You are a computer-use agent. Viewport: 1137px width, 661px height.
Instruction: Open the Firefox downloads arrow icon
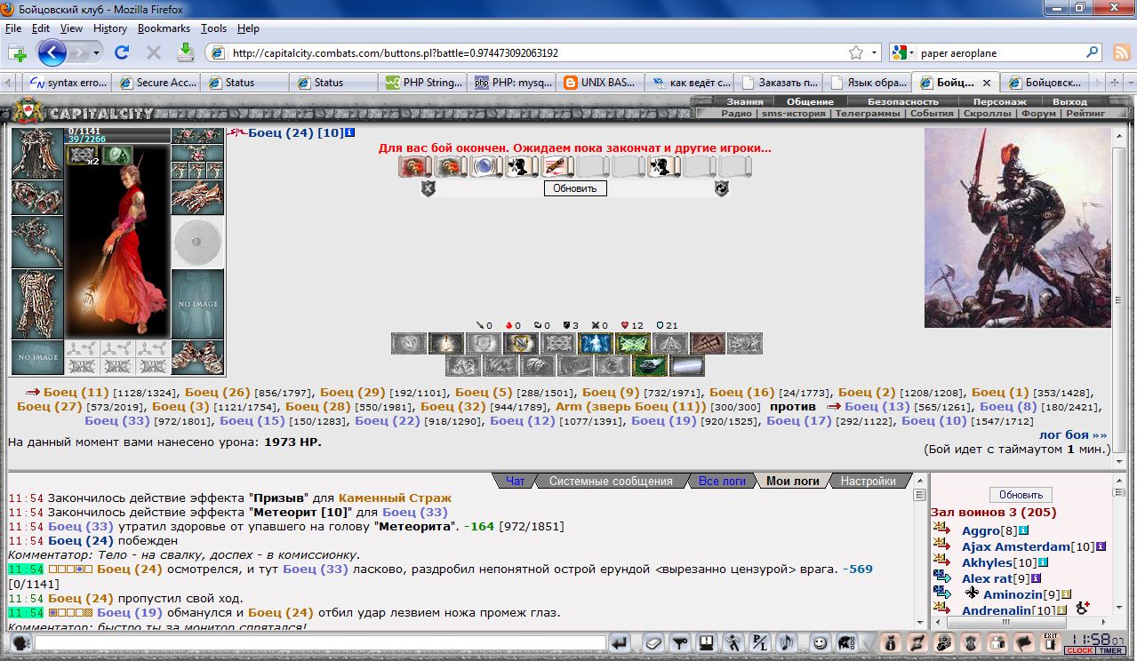pyautogui.click(x=185, y=52)
